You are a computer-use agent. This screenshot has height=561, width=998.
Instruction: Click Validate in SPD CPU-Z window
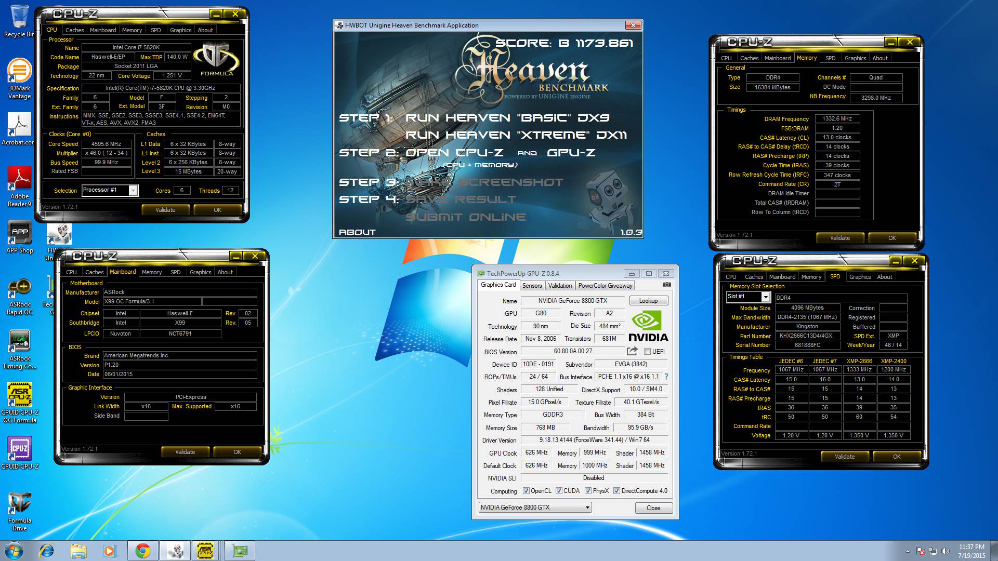click(845, 457)
